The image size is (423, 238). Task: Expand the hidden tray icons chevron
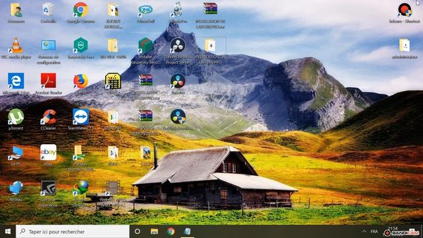point(364,231)
